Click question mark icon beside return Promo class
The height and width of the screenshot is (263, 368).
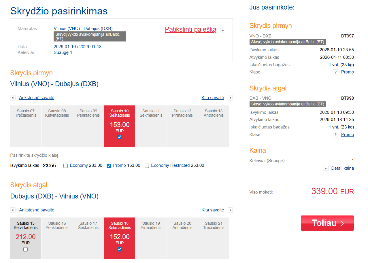[x=335, y=135]
